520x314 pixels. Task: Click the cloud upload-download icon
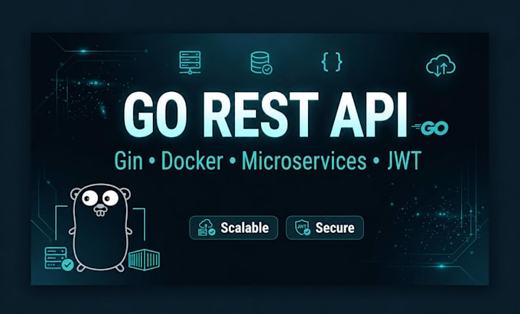pyautogui.click(x=440, y=65)
